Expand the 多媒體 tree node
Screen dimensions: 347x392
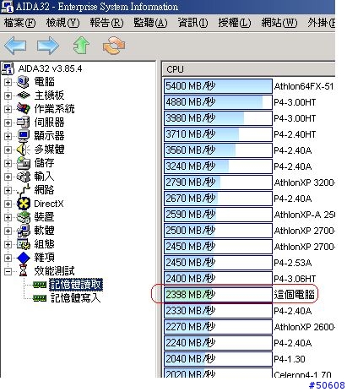click(x=8, y=150)
